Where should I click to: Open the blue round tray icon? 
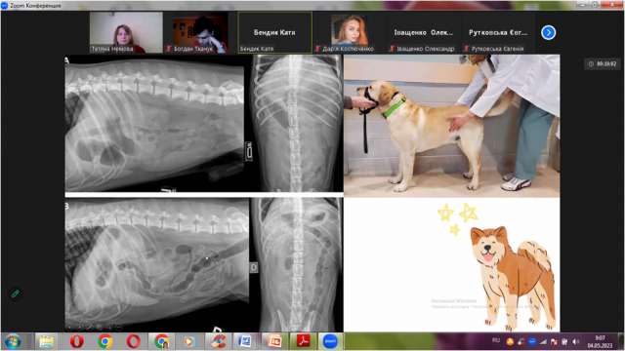531,341
